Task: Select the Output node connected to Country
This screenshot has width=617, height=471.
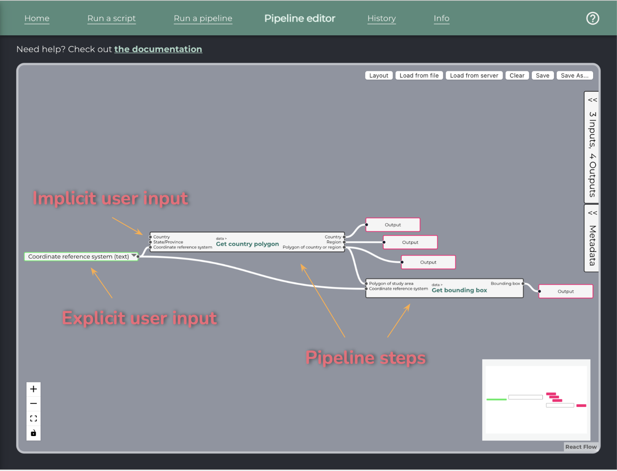Action: pos(393,225)
